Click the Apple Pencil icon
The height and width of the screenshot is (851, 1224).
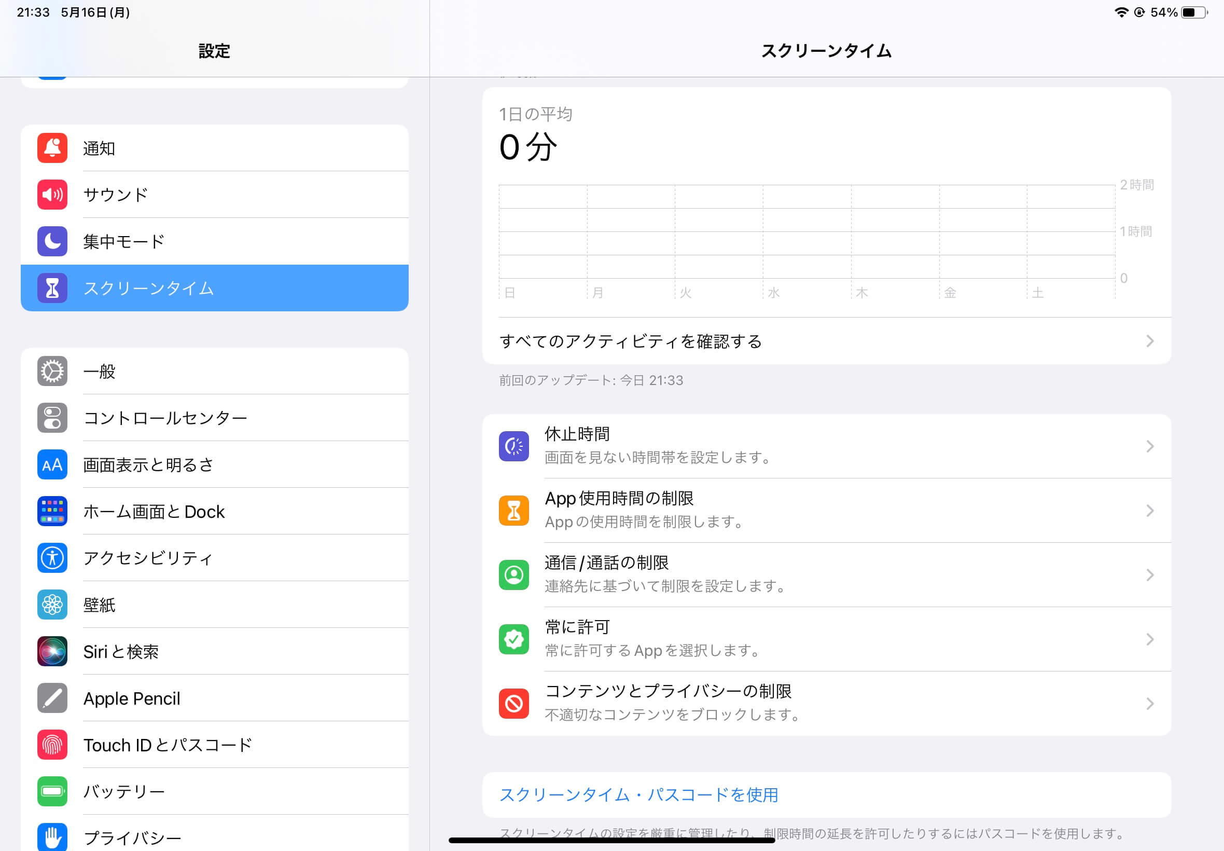pos(52,698)
